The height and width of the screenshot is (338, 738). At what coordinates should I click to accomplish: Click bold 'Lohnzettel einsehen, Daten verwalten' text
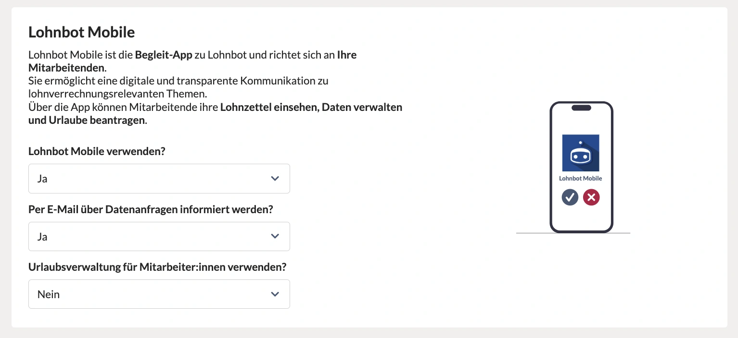point(311,107)
